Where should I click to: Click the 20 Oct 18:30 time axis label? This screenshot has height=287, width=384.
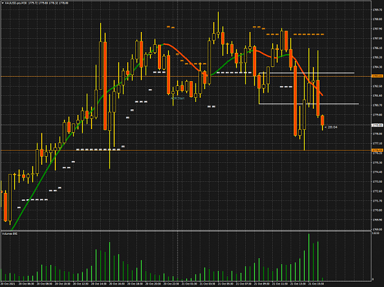(x=135, y=284)
